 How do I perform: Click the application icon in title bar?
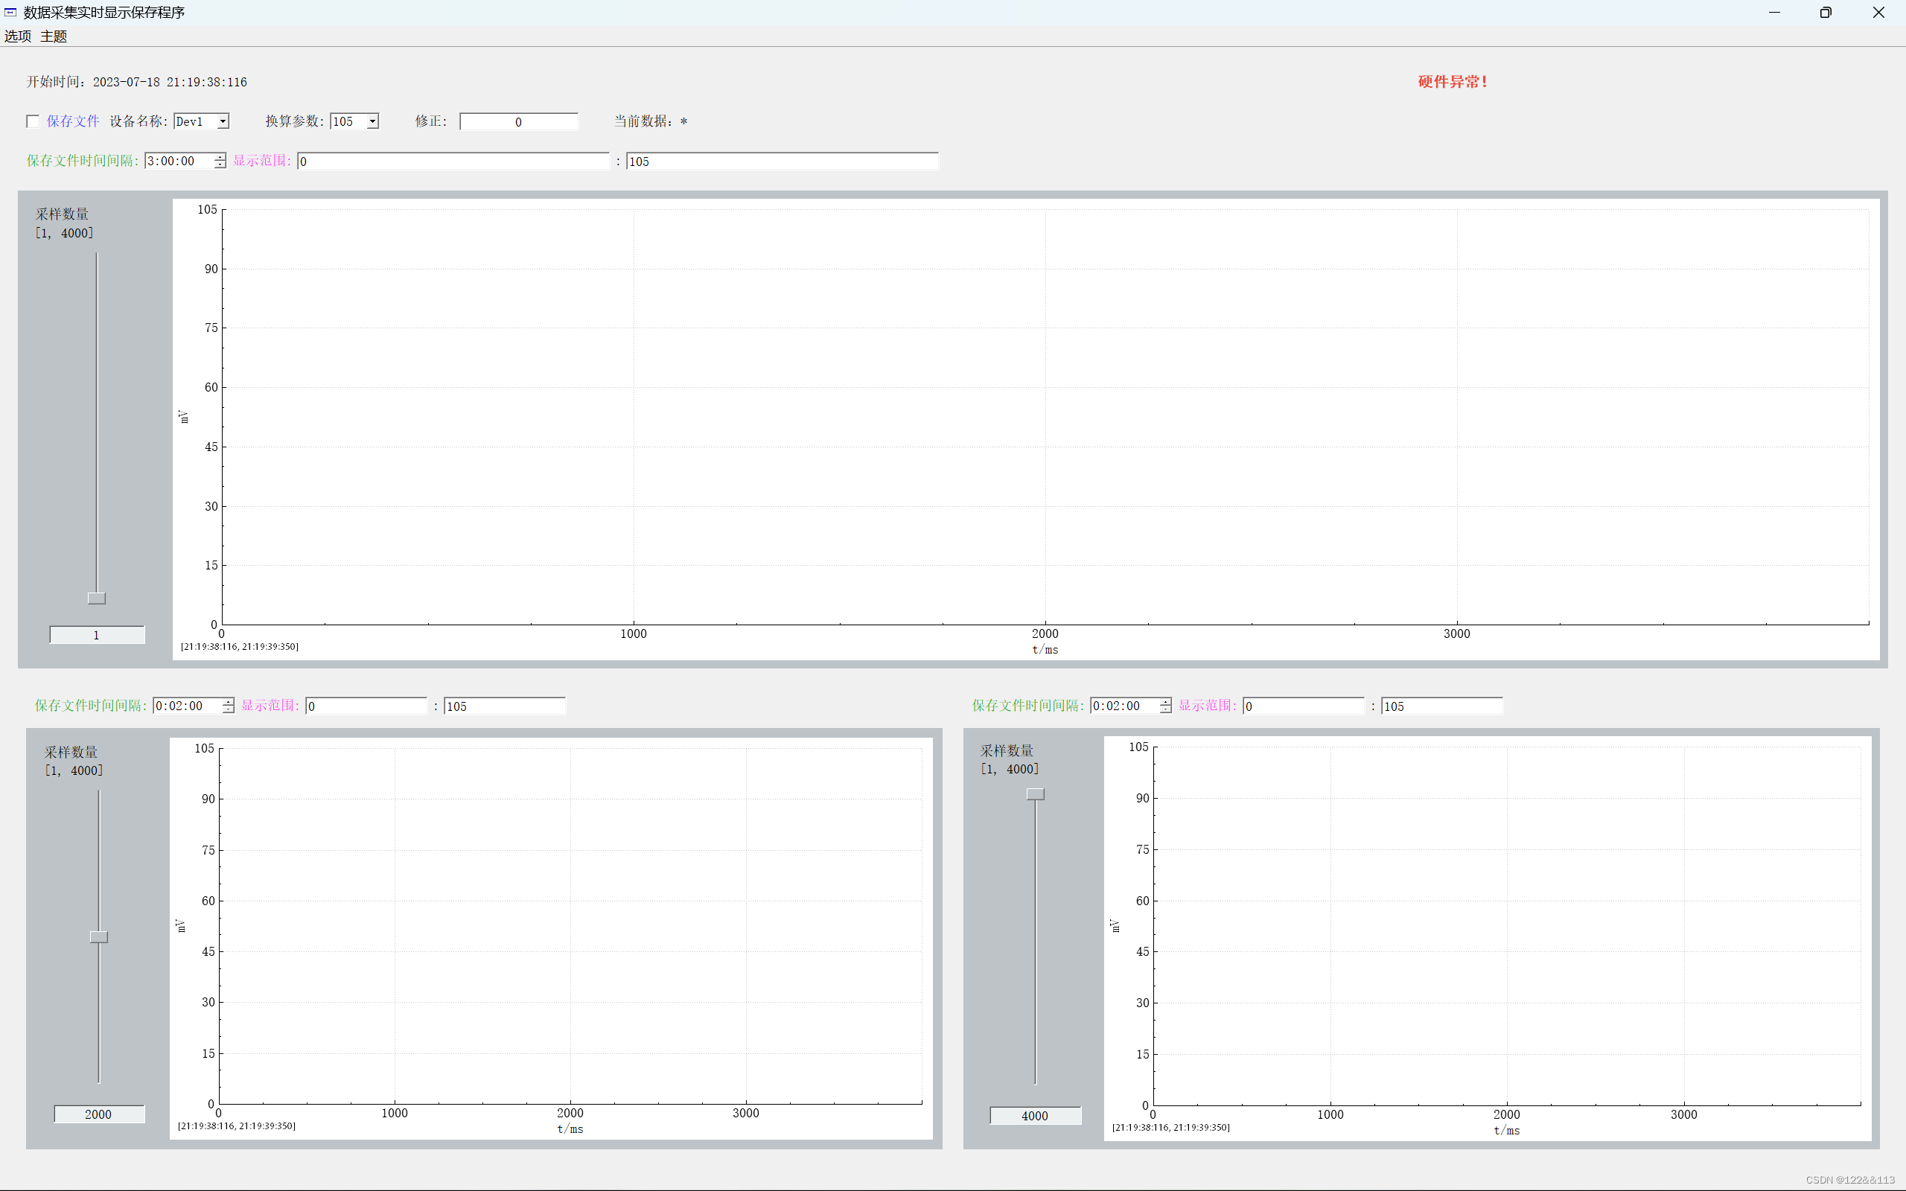10,13
